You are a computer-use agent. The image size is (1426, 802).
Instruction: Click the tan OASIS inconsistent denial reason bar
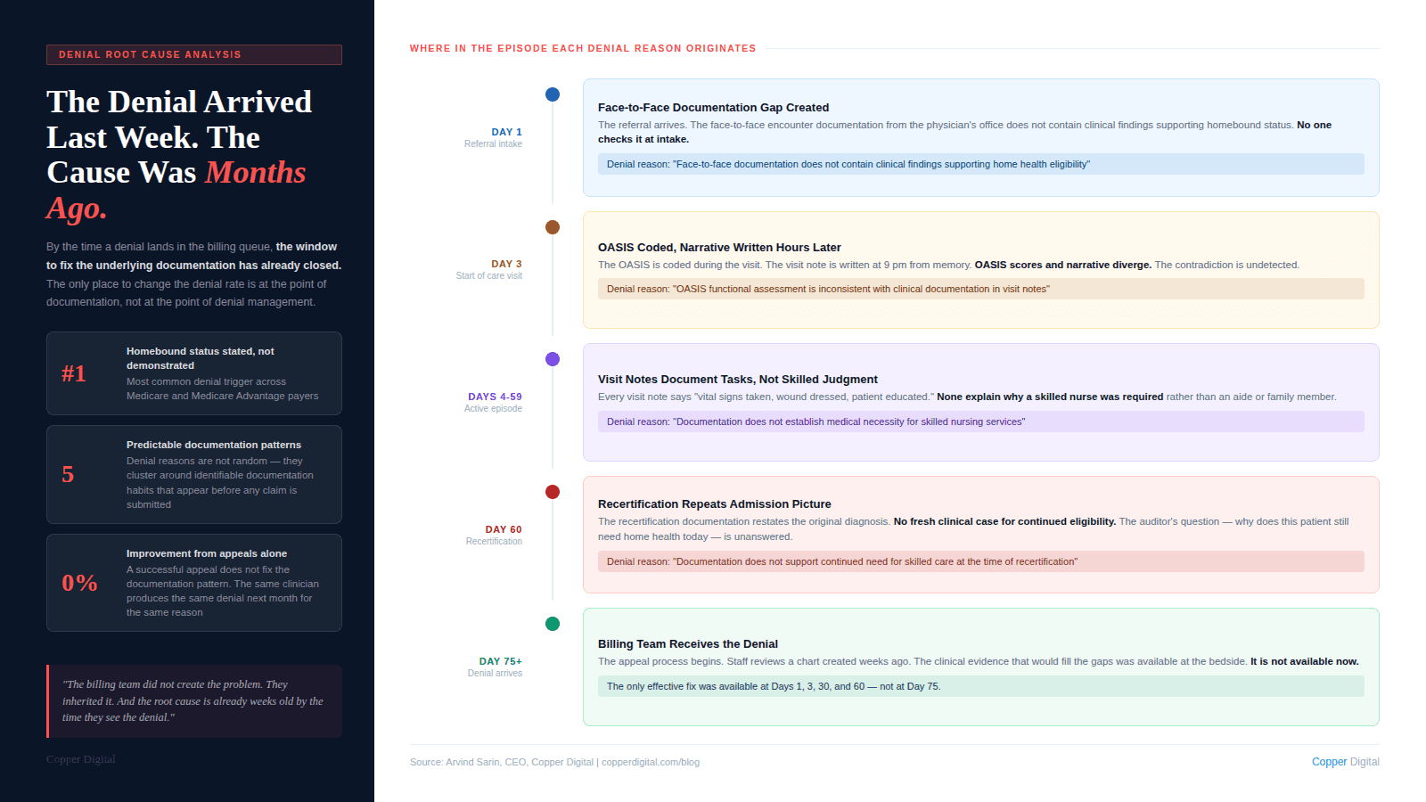coord(980,289)
